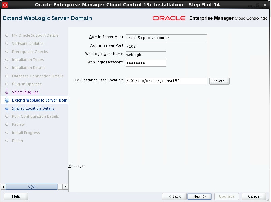Edit the OMS Instance Base Location path

tap(166, 81)
